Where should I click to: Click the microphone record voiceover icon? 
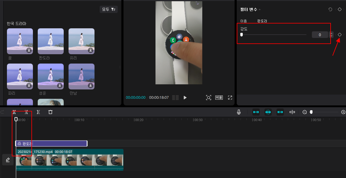click(239, 112)
